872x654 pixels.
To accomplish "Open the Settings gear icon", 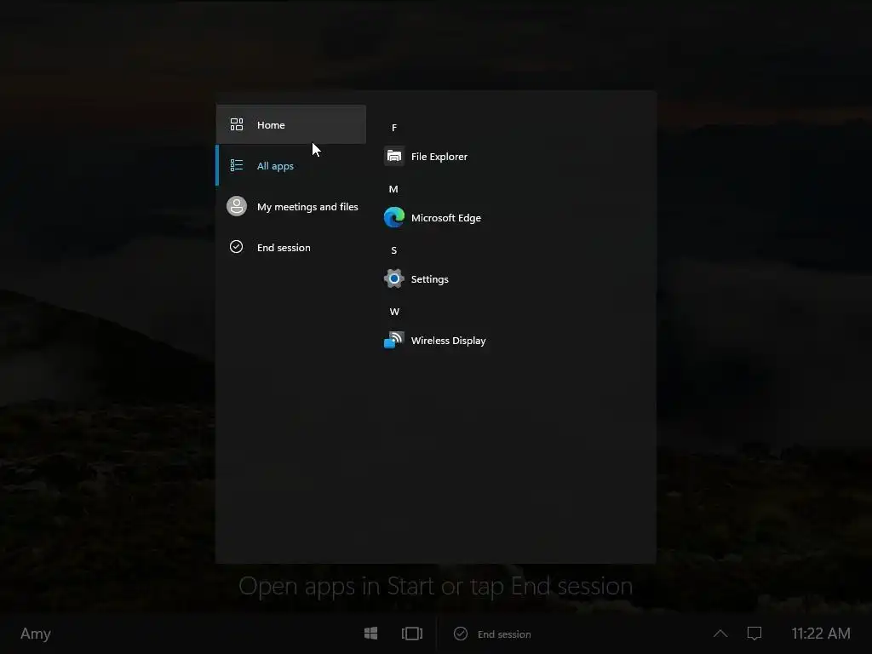I will (394, 278).
